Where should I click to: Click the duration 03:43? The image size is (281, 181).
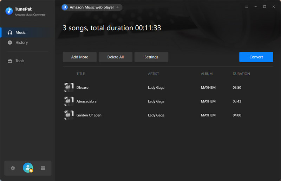tap(237, 101)
